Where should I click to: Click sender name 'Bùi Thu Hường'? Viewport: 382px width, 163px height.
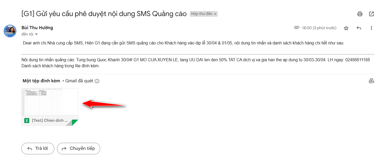pos(37,28)
